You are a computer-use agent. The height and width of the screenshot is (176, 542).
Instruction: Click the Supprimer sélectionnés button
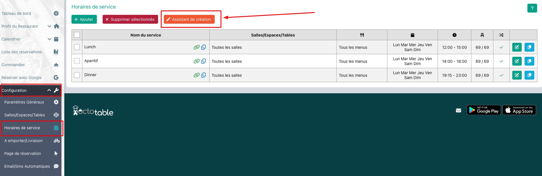(x=130, y=19)
